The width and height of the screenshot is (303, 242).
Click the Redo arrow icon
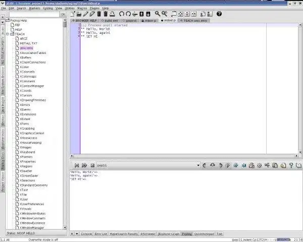[x=128, y=14]
